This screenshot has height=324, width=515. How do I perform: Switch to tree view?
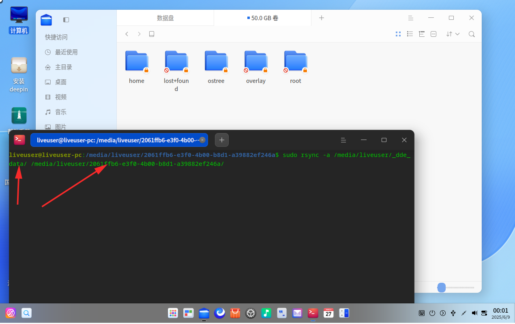[x=422, y=34]
